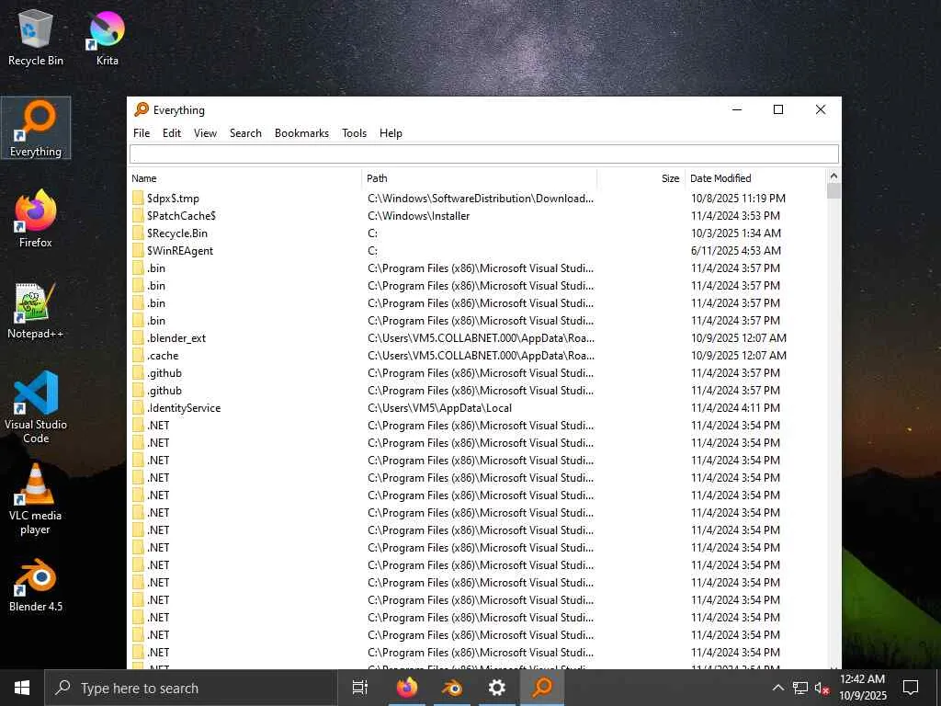Open the File menu

pos(142,133)
